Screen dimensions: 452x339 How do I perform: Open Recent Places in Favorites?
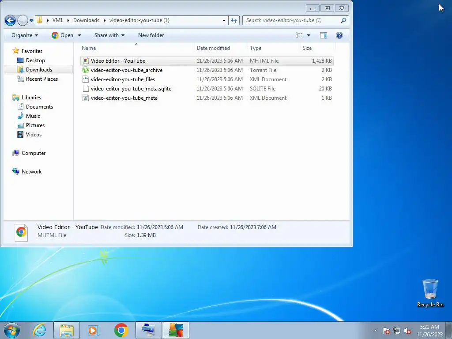click(x=42, y=79)
